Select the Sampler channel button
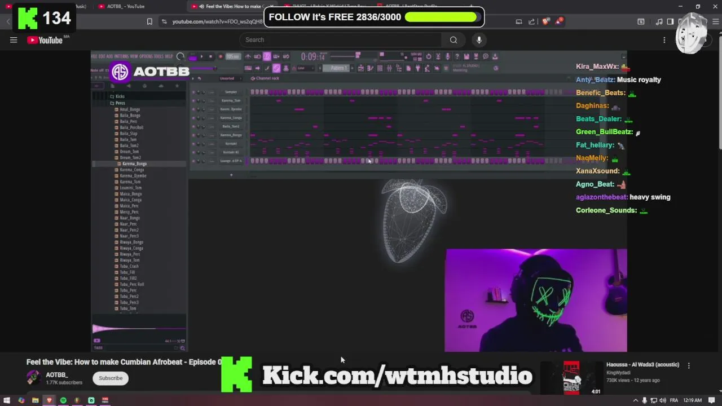This screenshot has height=406, width=722. click(x=231, y=92)
